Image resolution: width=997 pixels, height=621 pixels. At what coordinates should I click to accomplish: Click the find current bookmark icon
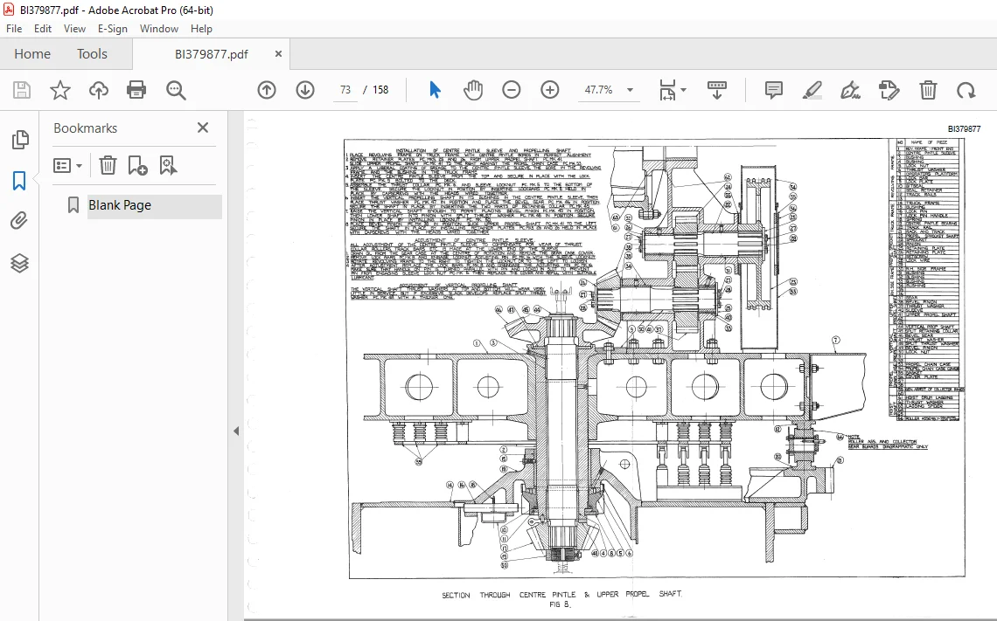[x=168, y=166]
